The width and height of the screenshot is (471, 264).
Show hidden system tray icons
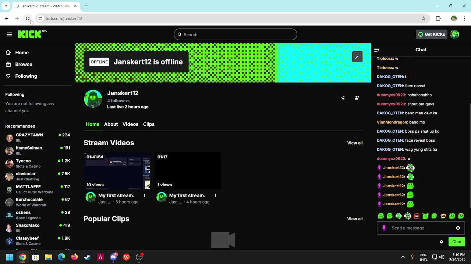point(403,257)
